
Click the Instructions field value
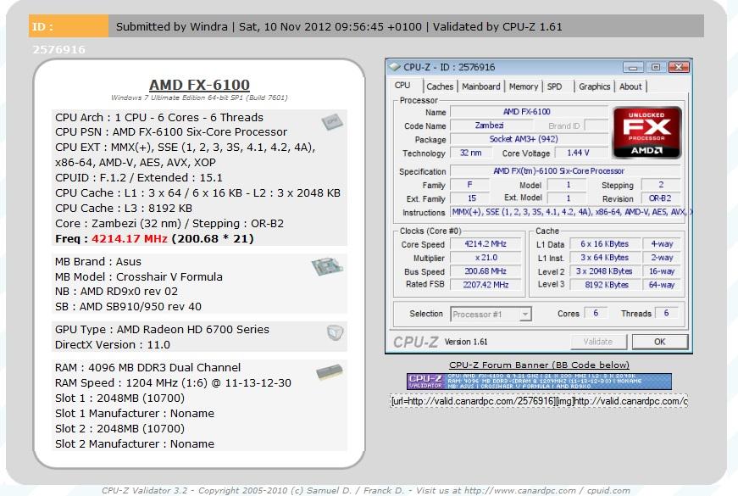tap(570, 212)
